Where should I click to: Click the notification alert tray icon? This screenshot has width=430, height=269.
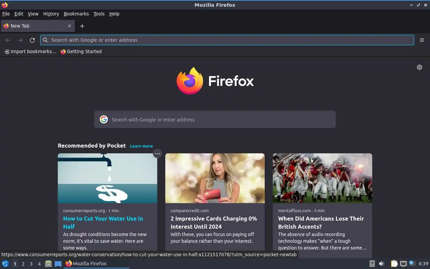tap(412, 264)
